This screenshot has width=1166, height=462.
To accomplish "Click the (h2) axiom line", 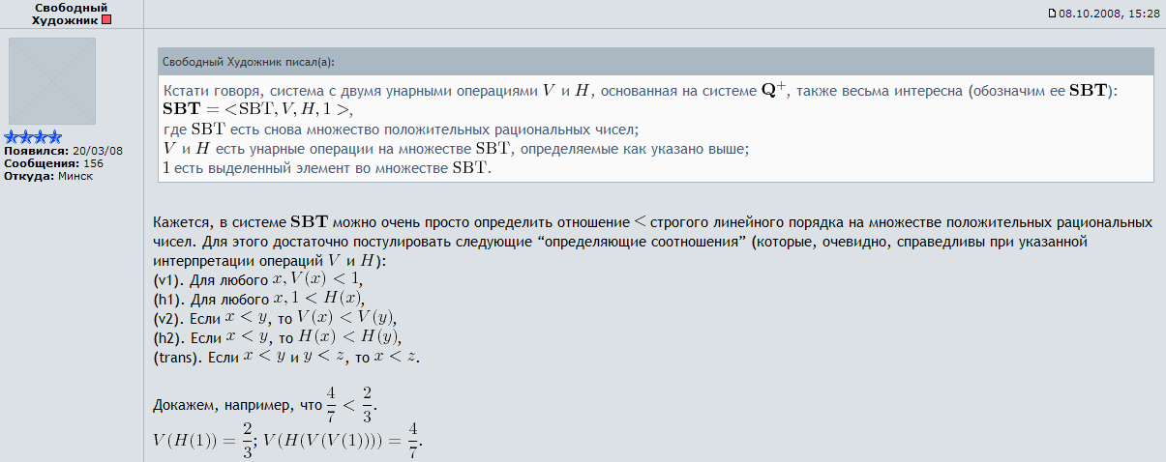I will pos(277,337).
